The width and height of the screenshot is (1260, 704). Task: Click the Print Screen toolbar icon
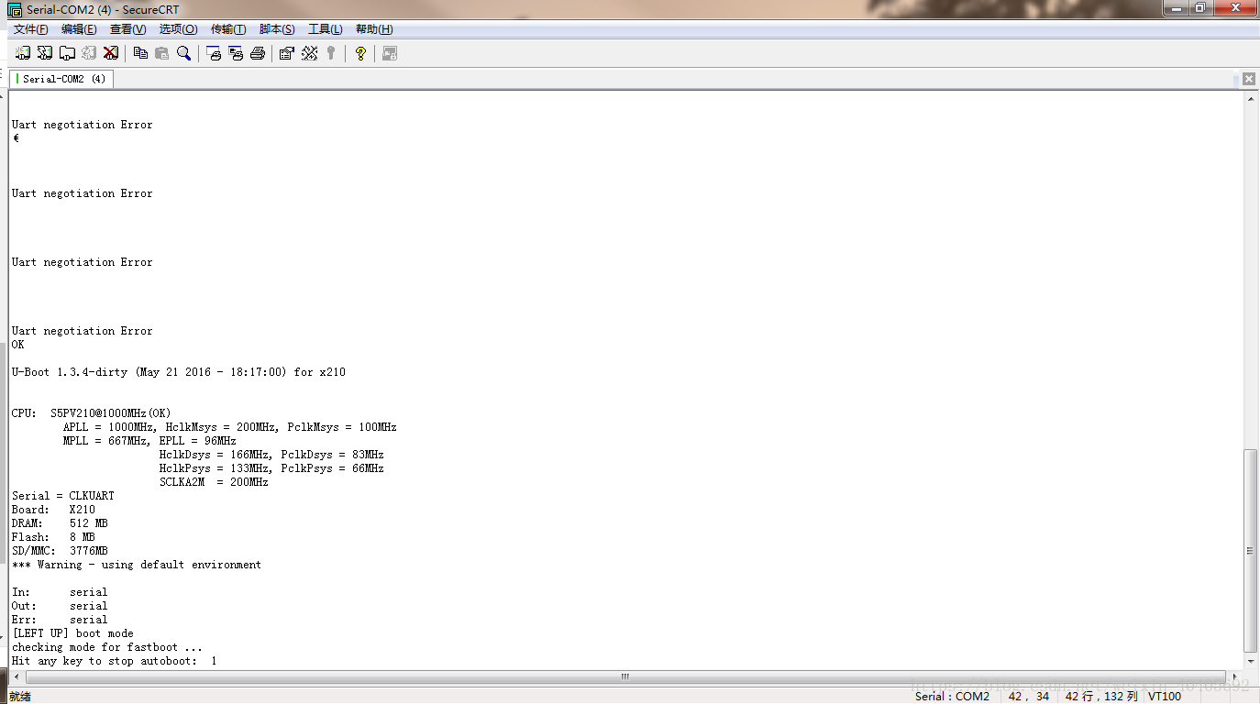214,53
